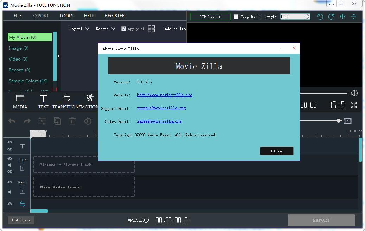Click the rotate diamond icon in timeline toolbar

point(88,121)
